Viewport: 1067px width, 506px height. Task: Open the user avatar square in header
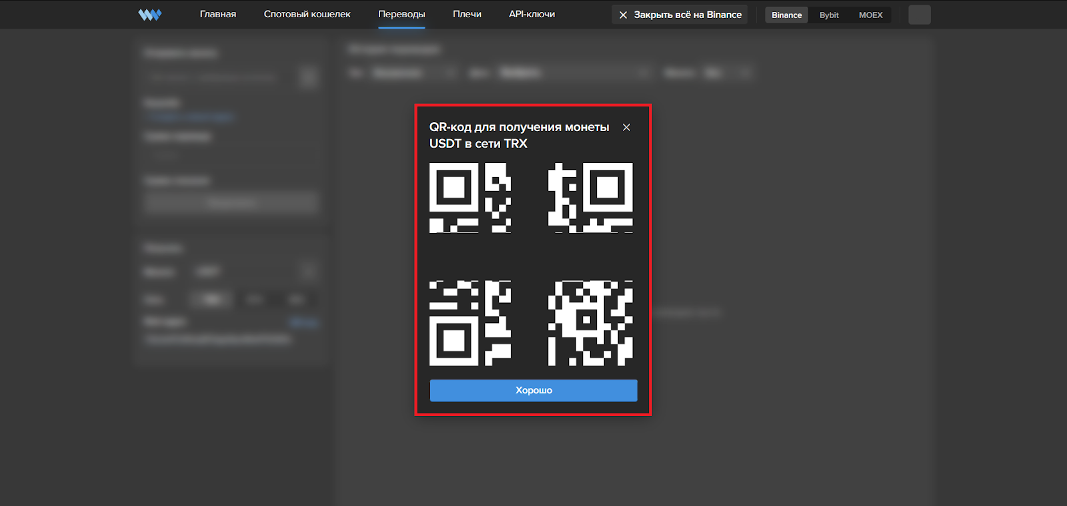click(919, 15)
